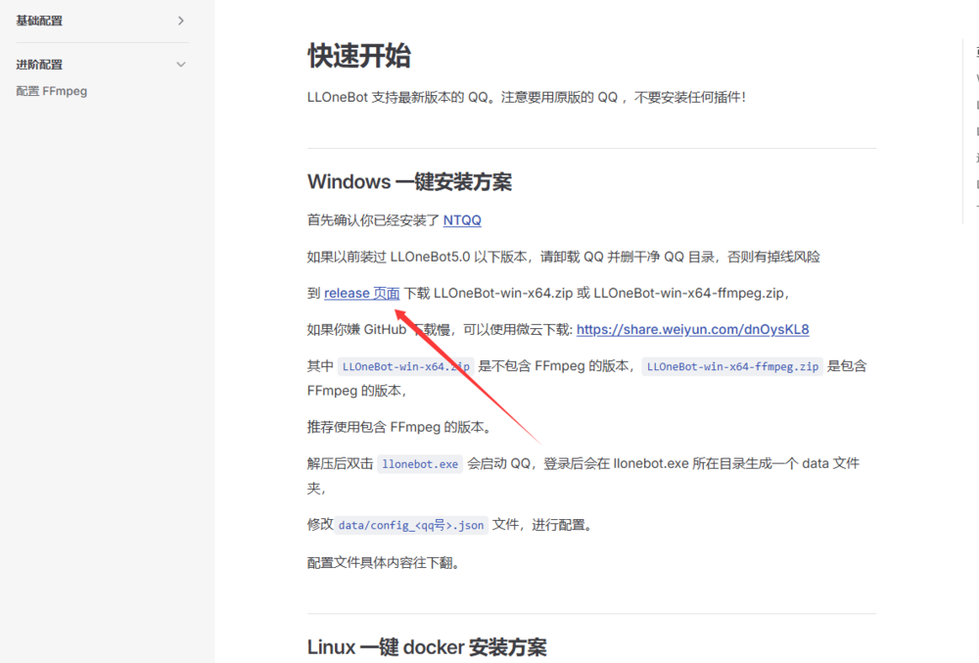Viewport: 979px width, 663px height.
Task: Open the release 页面 link
Action: click(361, 293)
